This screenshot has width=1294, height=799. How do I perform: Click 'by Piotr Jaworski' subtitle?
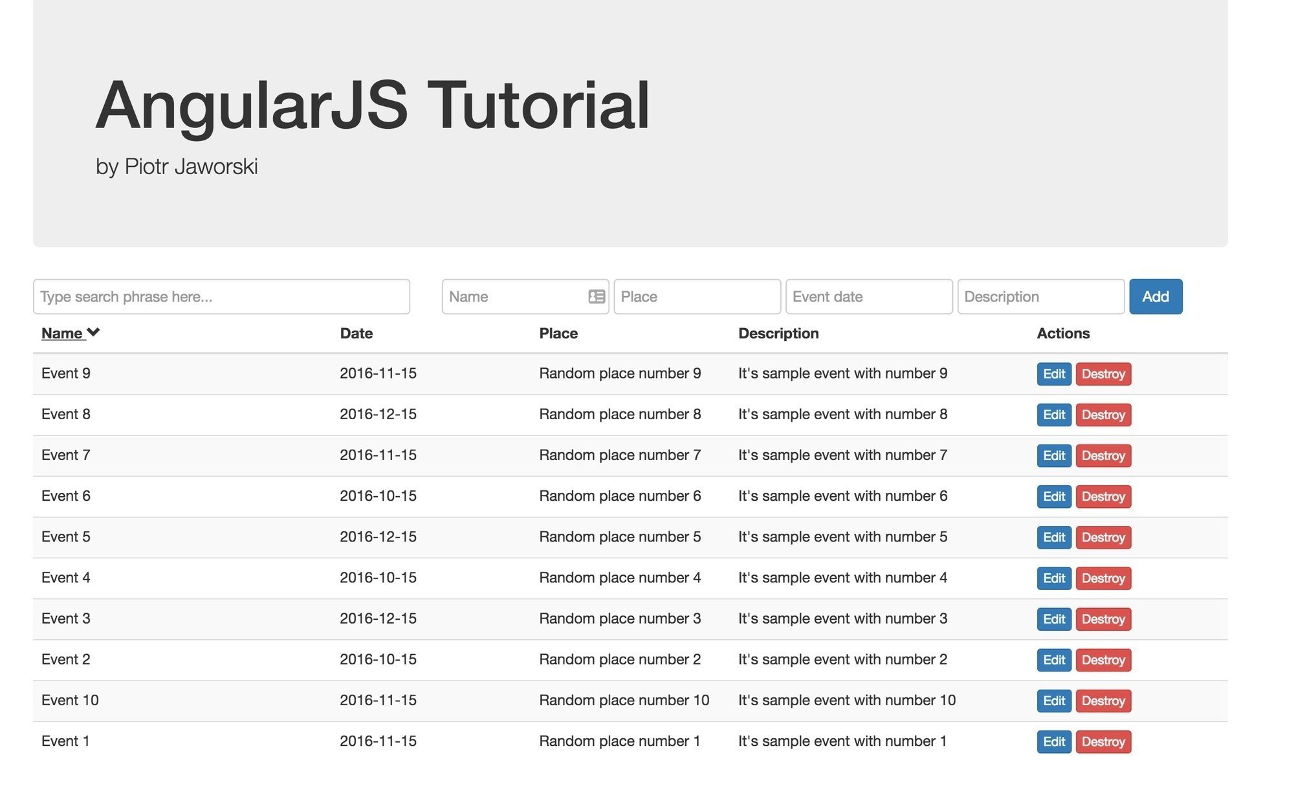pyautogui.click(x=177, y=166)
